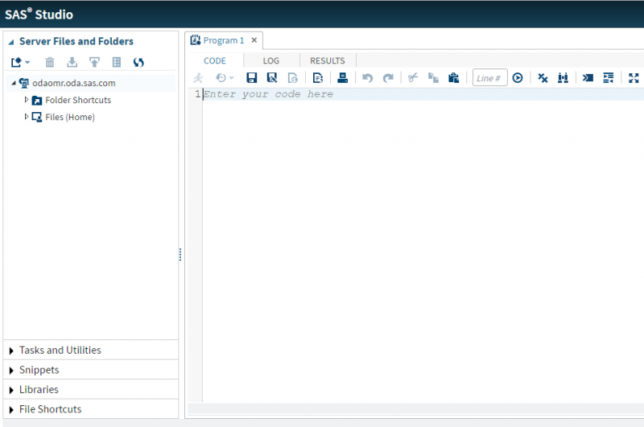Click the Paste clipboard icon
Viewport: 644px width, 427px height.
(453, 78)
